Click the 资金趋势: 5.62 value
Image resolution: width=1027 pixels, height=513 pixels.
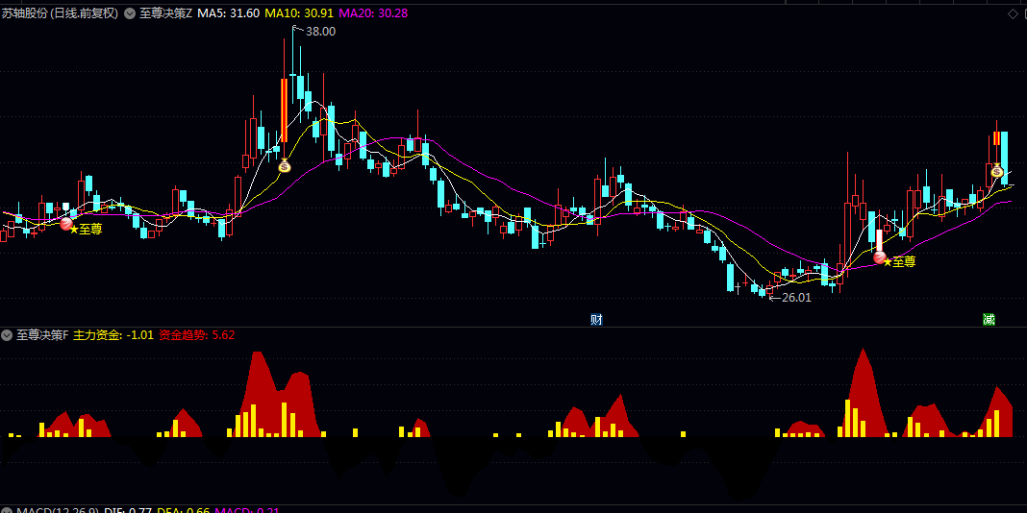pos(197,335)
